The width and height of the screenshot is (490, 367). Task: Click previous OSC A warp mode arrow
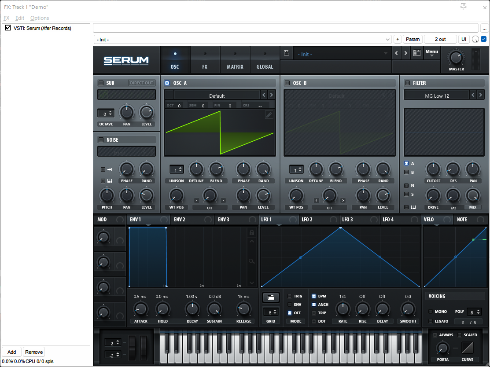pyautogui.click(x=196, y=201)
